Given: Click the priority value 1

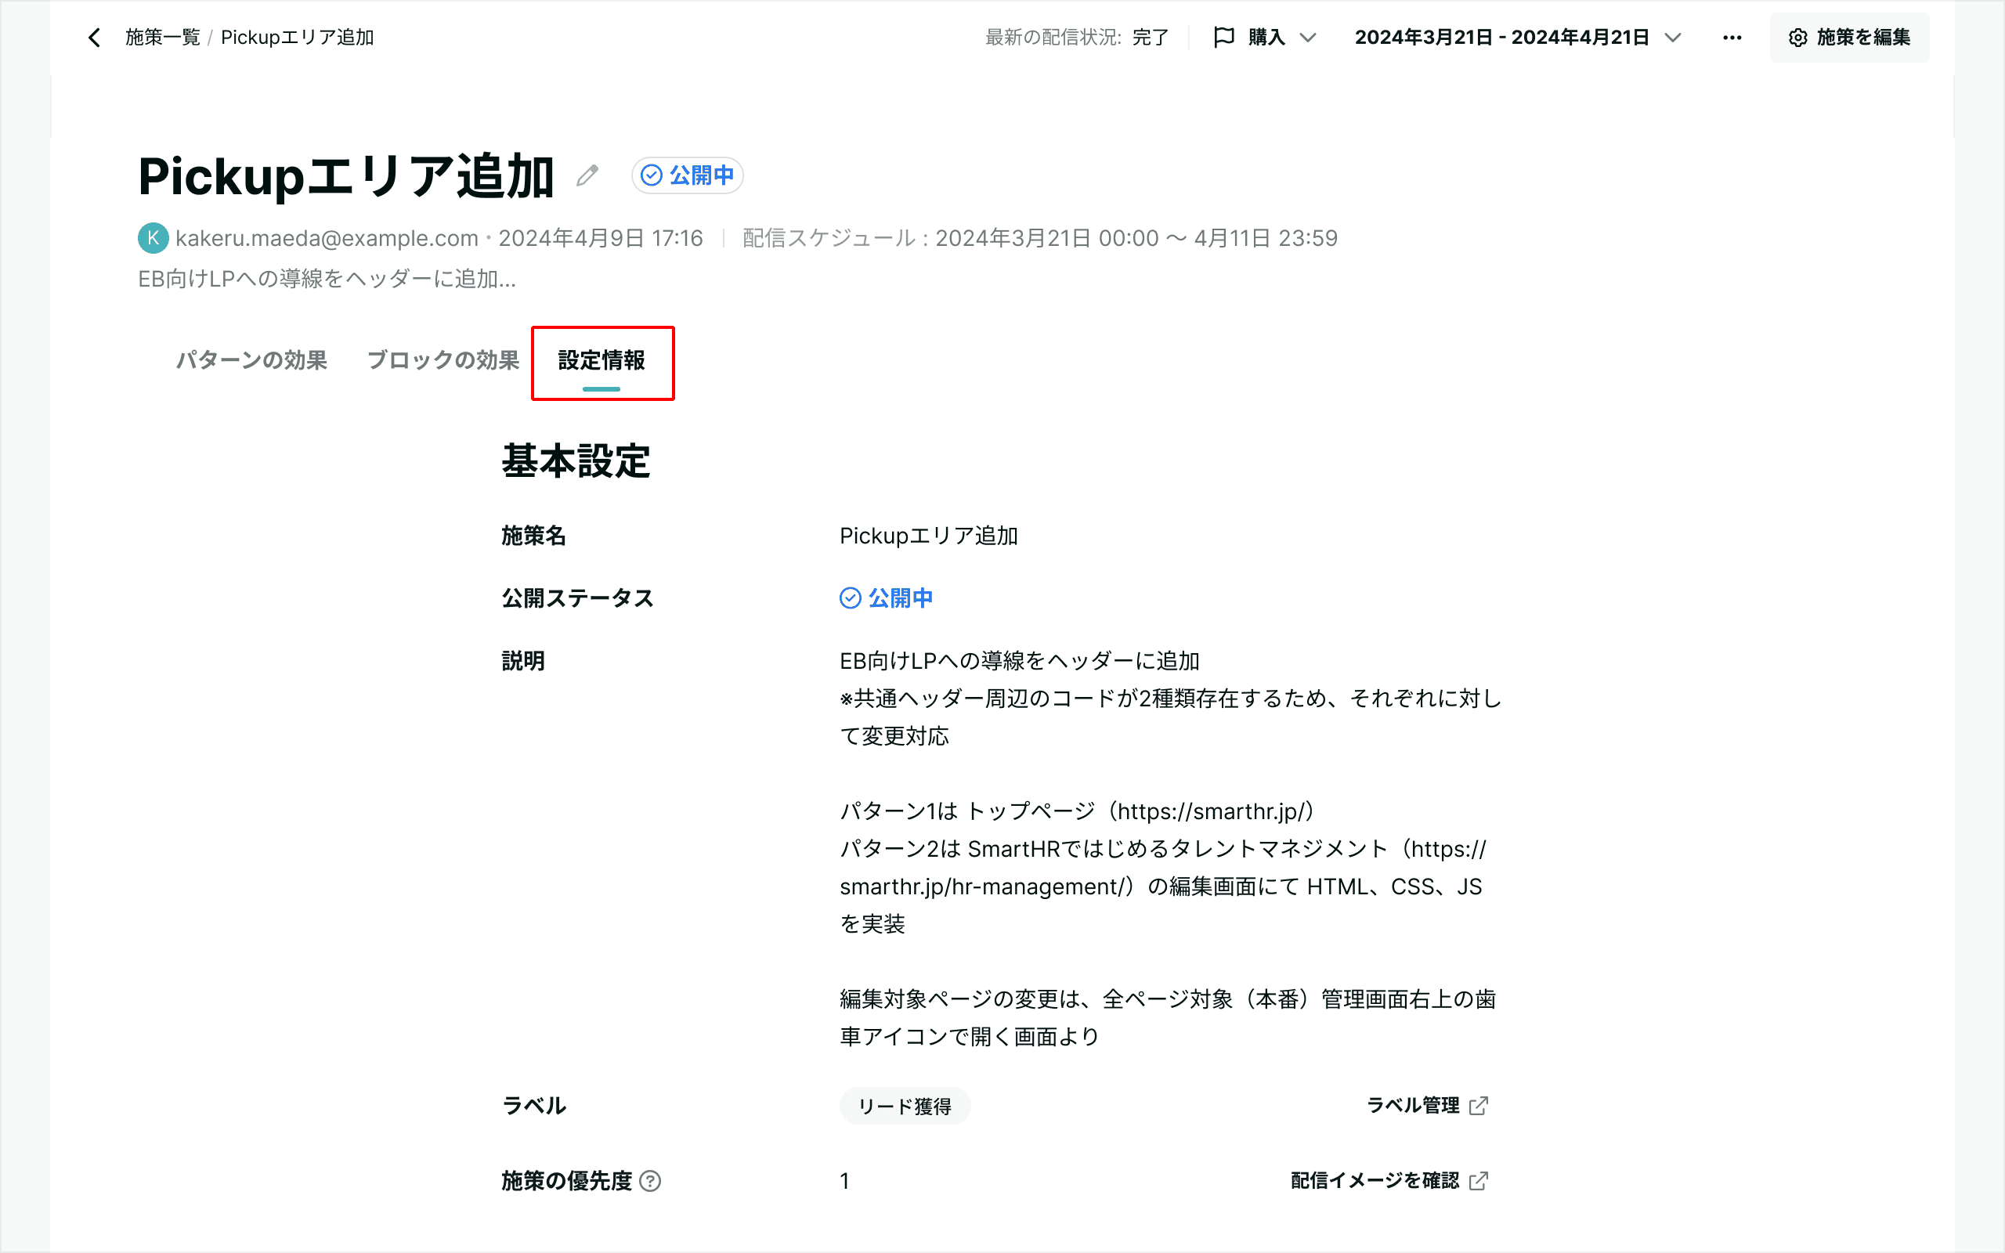Looking at the screenshot, I should click(x=844, y=1181).
